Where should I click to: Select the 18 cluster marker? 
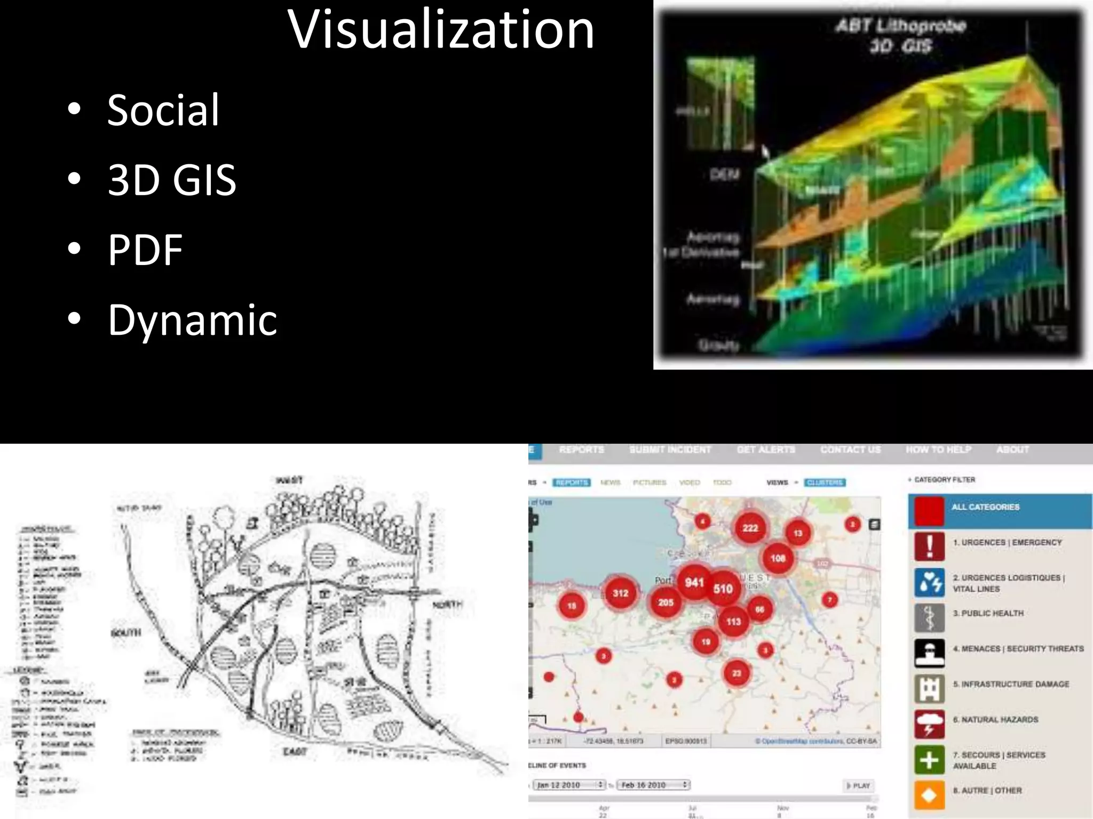[572, 606]
